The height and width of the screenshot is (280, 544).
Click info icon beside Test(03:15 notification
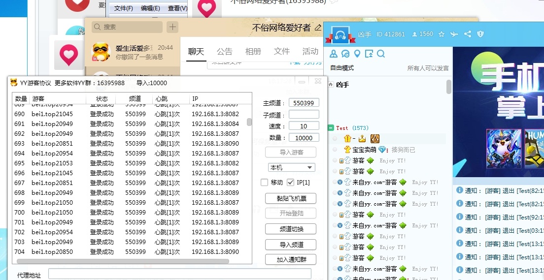[459, 230]
